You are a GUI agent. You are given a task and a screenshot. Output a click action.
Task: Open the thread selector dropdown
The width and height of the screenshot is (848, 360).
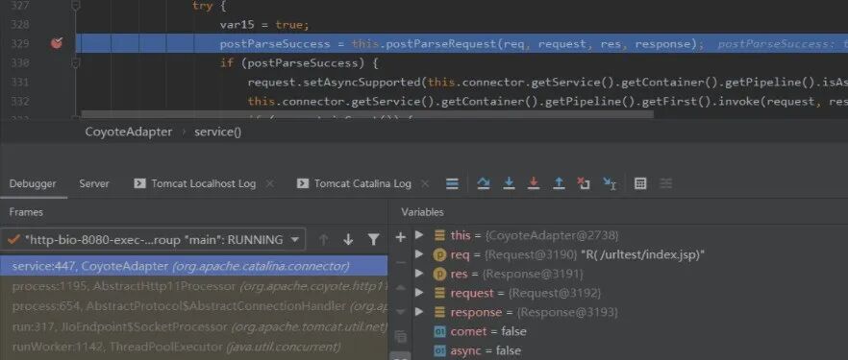tap(153, 240)
